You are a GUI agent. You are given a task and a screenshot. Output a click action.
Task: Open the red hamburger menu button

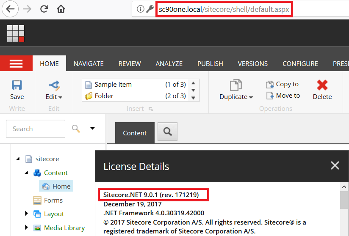[16, 63]
